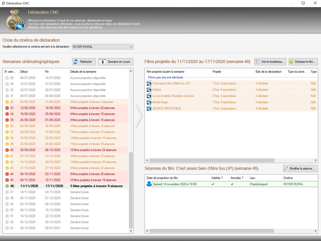
Task: Click red status dot of week 35
Action: (7, 120)
